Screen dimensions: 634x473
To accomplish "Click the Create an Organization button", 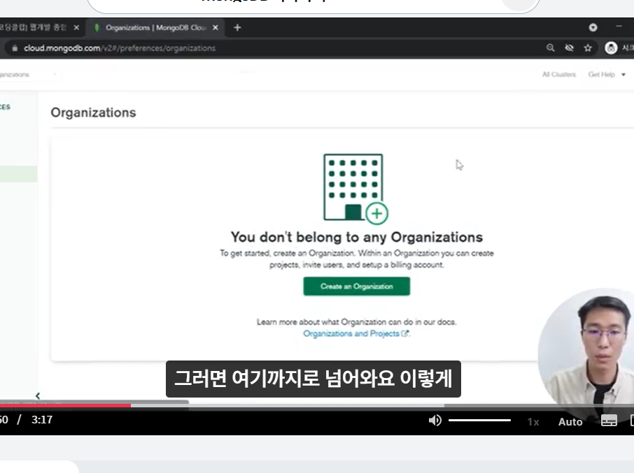I will [x=357, y=286].
